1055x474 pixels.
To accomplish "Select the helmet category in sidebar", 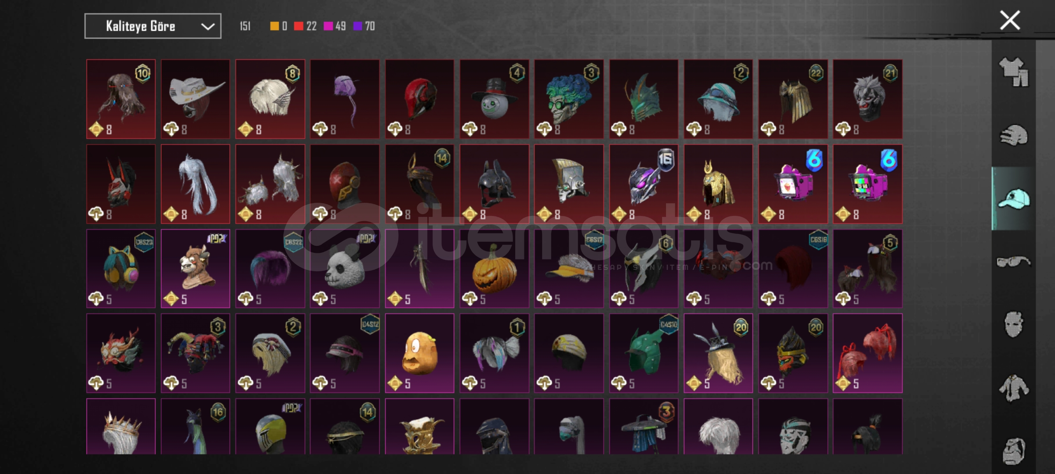I will coord(1013,135).
